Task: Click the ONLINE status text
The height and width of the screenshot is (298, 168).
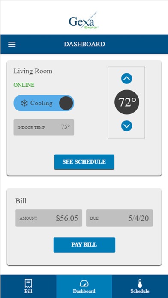Action: pos(24,85)
